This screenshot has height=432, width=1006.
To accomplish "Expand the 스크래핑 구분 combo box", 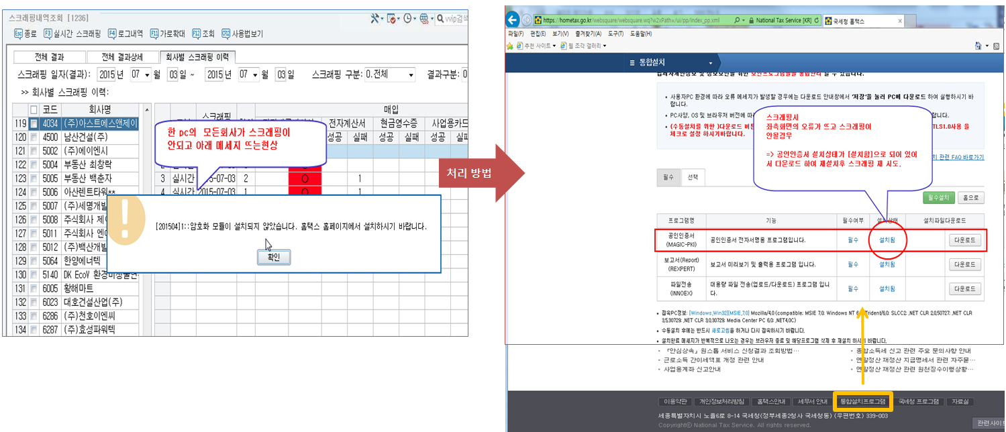I will pos(410,74).
